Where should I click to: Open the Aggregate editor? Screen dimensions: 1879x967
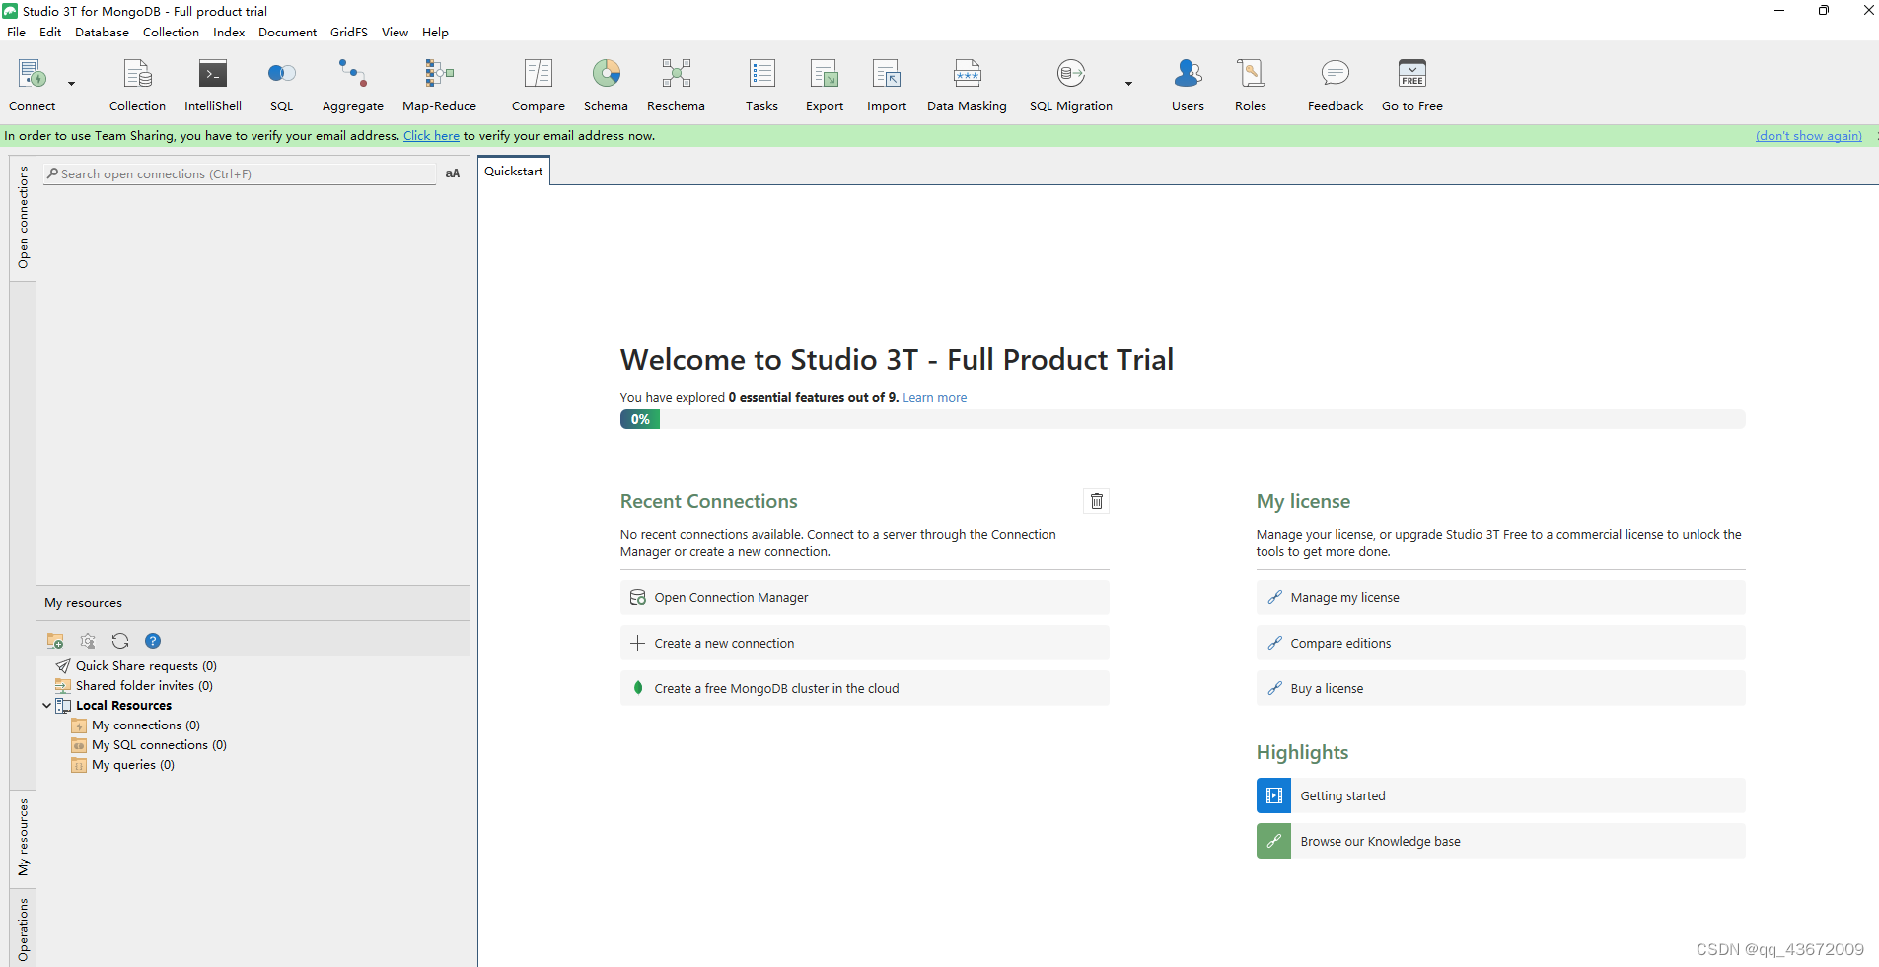tap(352, 84)
